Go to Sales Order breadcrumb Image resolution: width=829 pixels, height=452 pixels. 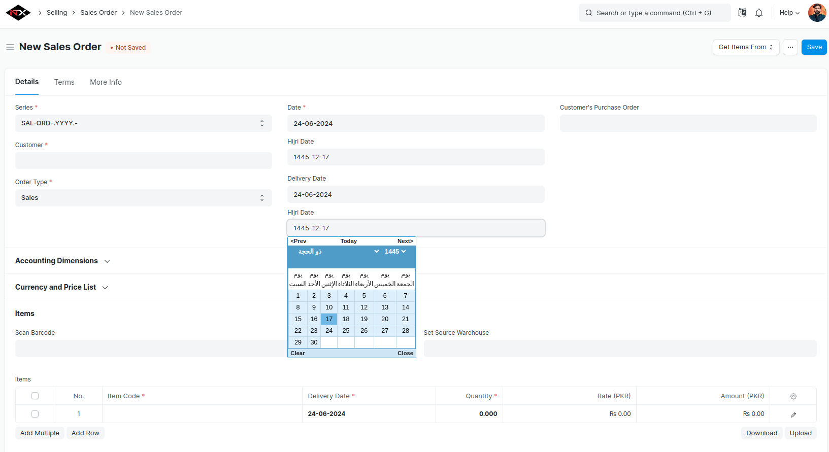point(98,13)
